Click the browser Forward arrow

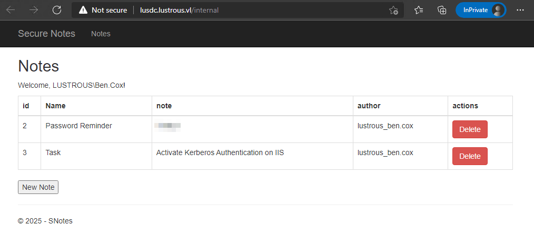pos(34,10)
